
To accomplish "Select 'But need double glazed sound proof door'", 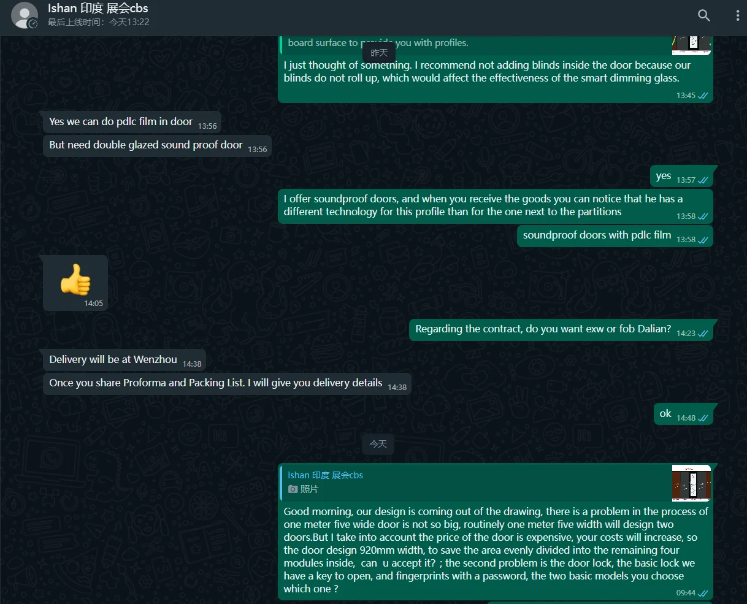I will pos(158,146).
